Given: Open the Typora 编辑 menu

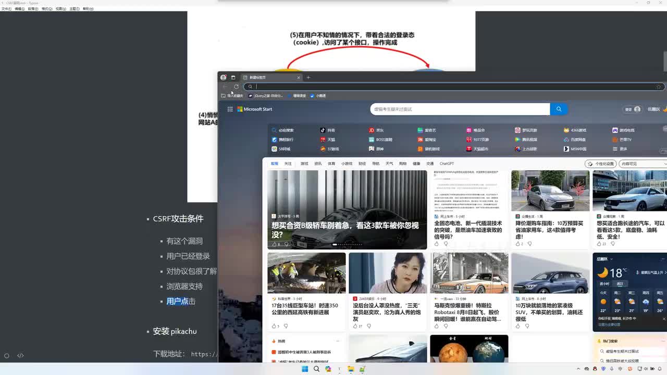Looking at the screenshot, I should [19, 9].
